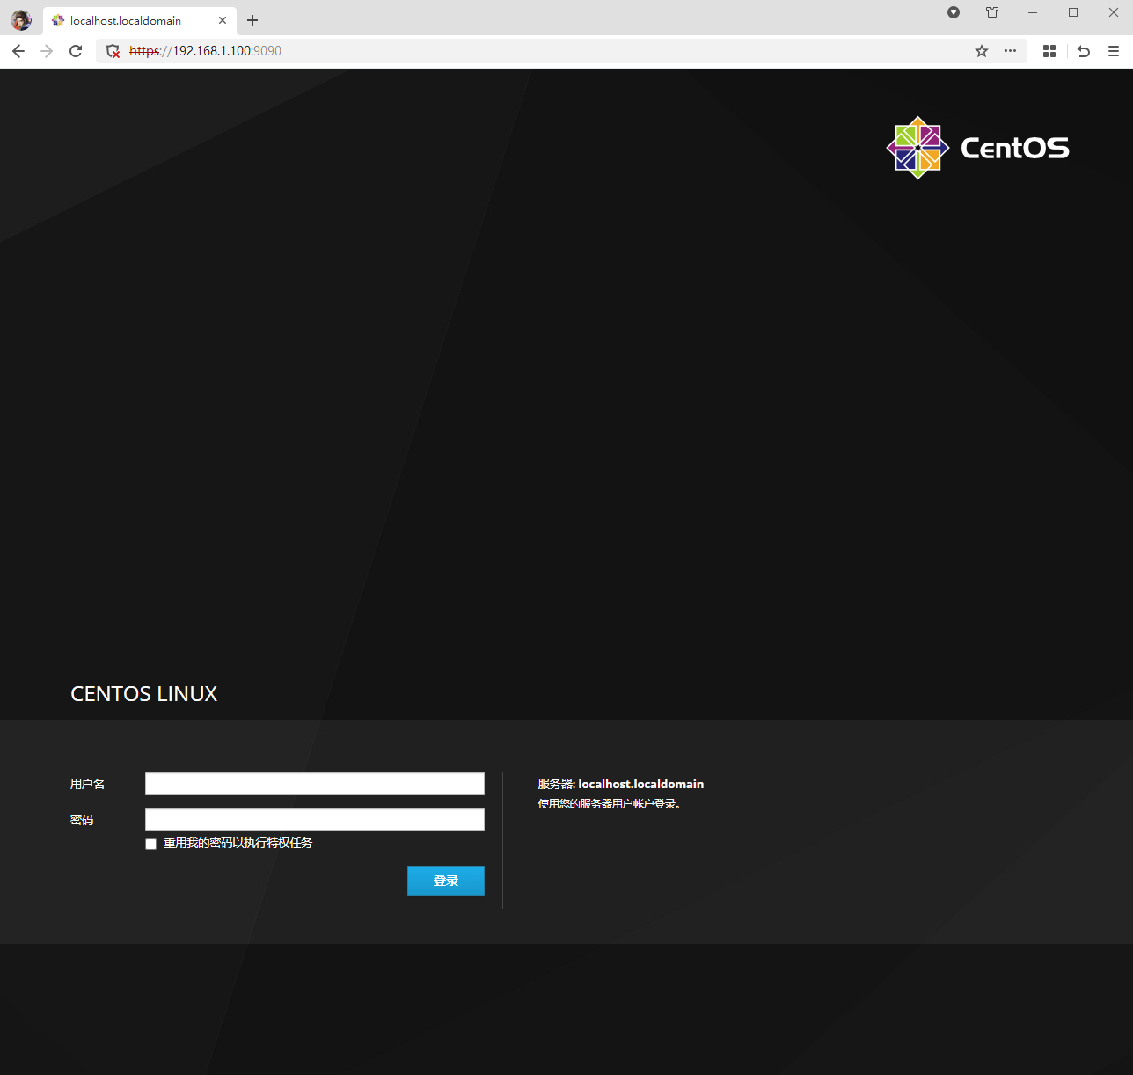Click the browser forward arrow
1133x1075 pixels.
point(47,51)
